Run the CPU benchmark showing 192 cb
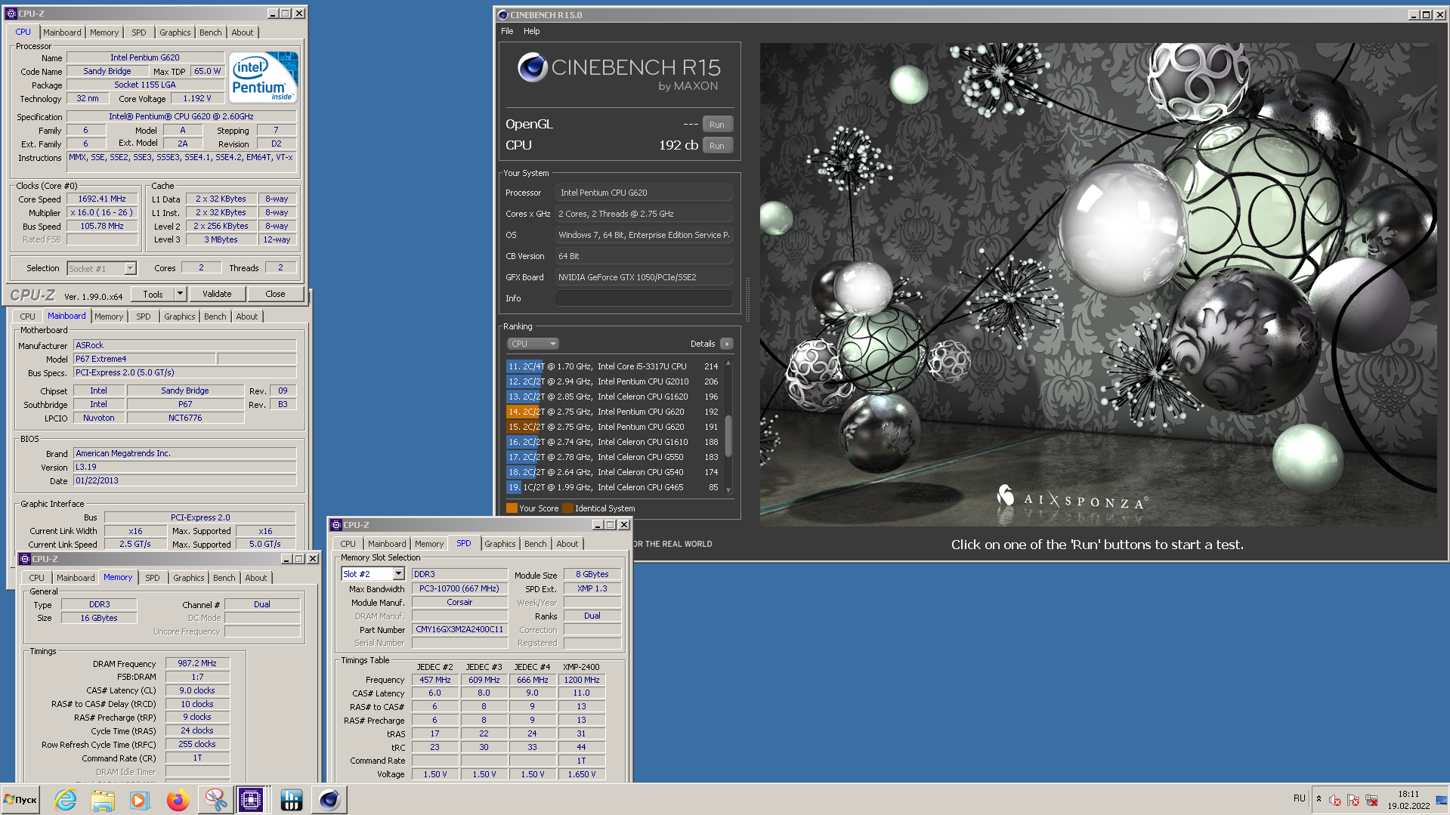This screenshot has width=1450, height=815. (x=717, y=146)
